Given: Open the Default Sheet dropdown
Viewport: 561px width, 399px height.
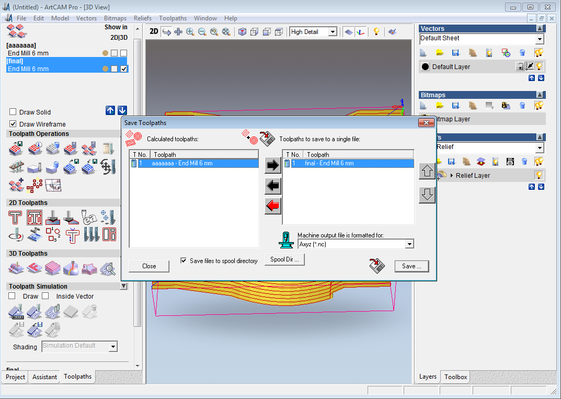Looking at the screenshot, I should pyautogui.click(x=540, y=39).
